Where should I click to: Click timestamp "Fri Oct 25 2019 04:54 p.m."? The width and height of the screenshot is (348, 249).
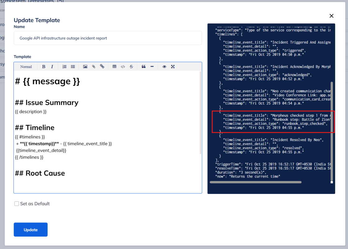(x=263, y=103)
